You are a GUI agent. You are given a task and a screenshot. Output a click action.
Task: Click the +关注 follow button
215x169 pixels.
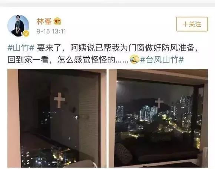[192, 24]
